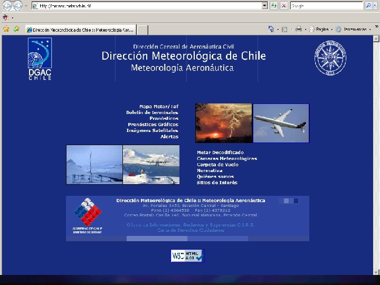This screenshot has height=285, width=380.
Task: Open the Metar Decodificado link
Action: pos(220,153)
